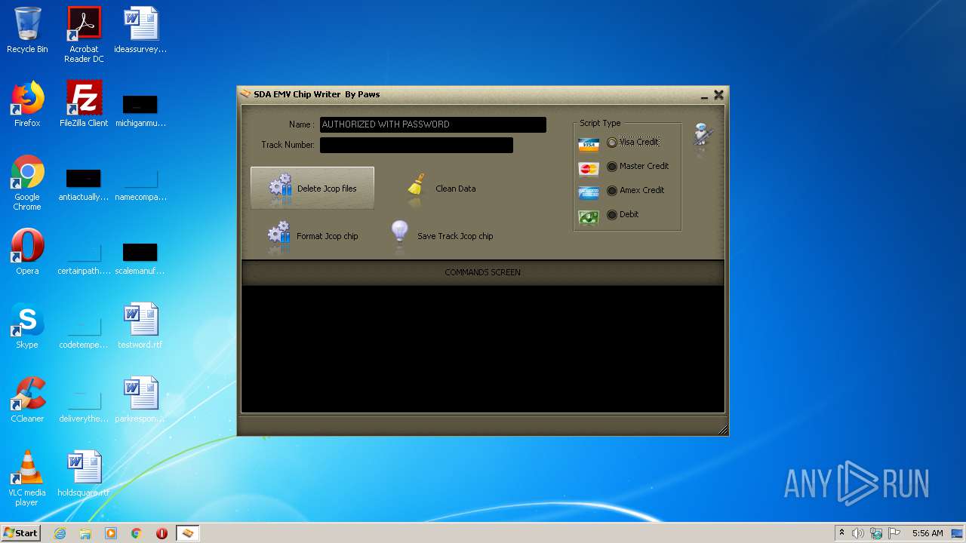Click the SDA EMV Chip Writer title icon

click(245, 94)
